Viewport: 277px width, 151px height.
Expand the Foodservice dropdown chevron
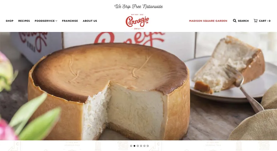[x=56, y=21]
